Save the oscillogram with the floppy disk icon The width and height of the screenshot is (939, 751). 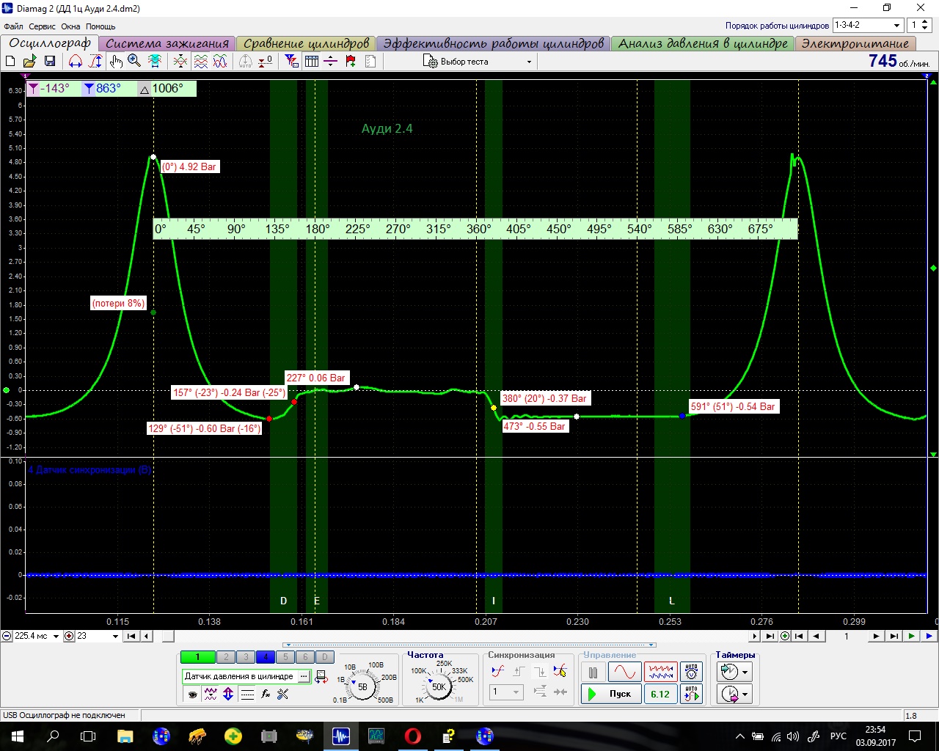[50, 61]
